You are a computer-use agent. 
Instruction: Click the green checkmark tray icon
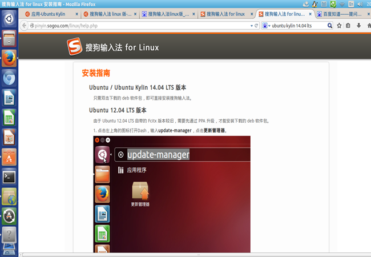tap(333, 4)
